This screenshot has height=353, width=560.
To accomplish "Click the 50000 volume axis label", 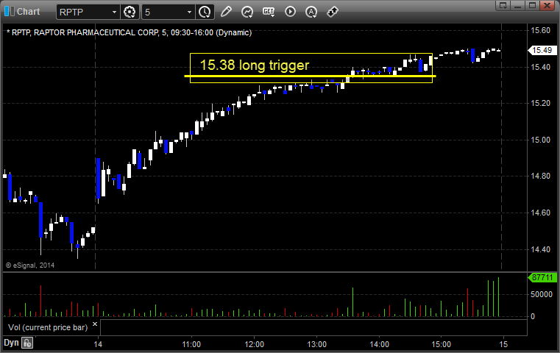I will (x=542, y=294).
